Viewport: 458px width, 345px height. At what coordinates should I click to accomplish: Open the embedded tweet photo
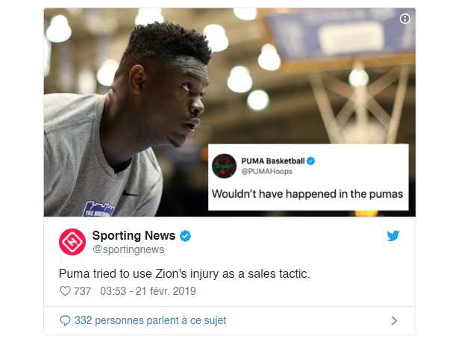click(x=230, y=112)
